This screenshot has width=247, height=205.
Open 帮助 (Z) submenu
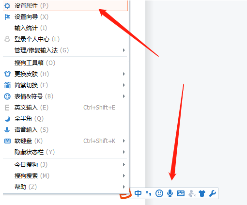click(65, 187)
